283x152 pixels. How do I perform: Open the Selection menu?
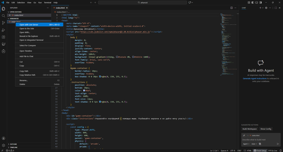point(21,2)
